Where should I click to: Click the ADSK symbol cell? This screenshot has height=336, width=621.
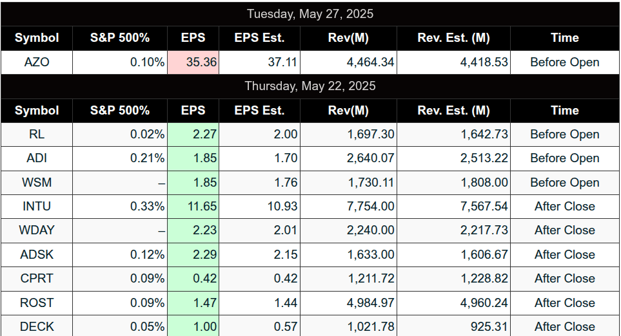(x=37, y=254)
